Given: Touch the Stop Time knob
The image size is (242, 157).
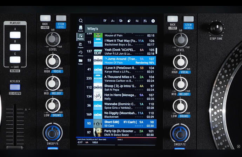Looking at the screenshot, I should [x=216, y=28].
